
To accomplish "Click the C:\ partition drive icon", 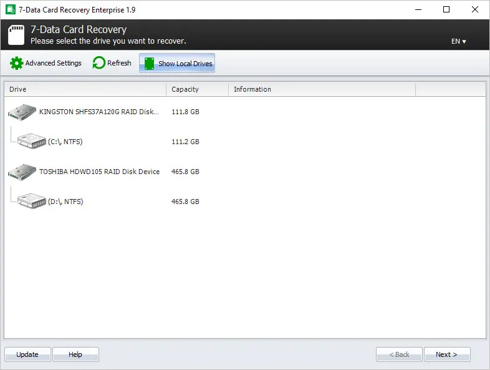I will click(32, 141).
